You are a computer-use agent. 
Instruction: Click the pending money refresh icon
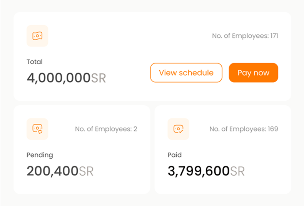coord(37,129)
